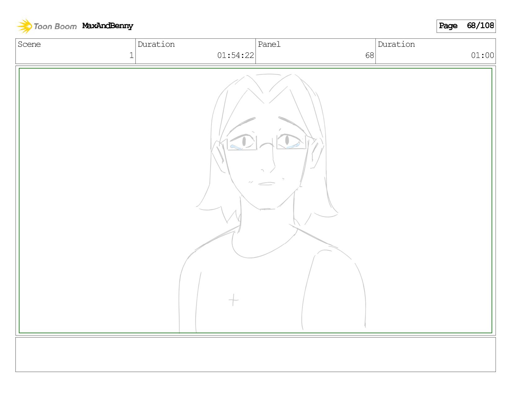This screenshot has height=395, width=512.
Task: Click the Toon Boom logo icon
Action: click(x=25, y=26)
